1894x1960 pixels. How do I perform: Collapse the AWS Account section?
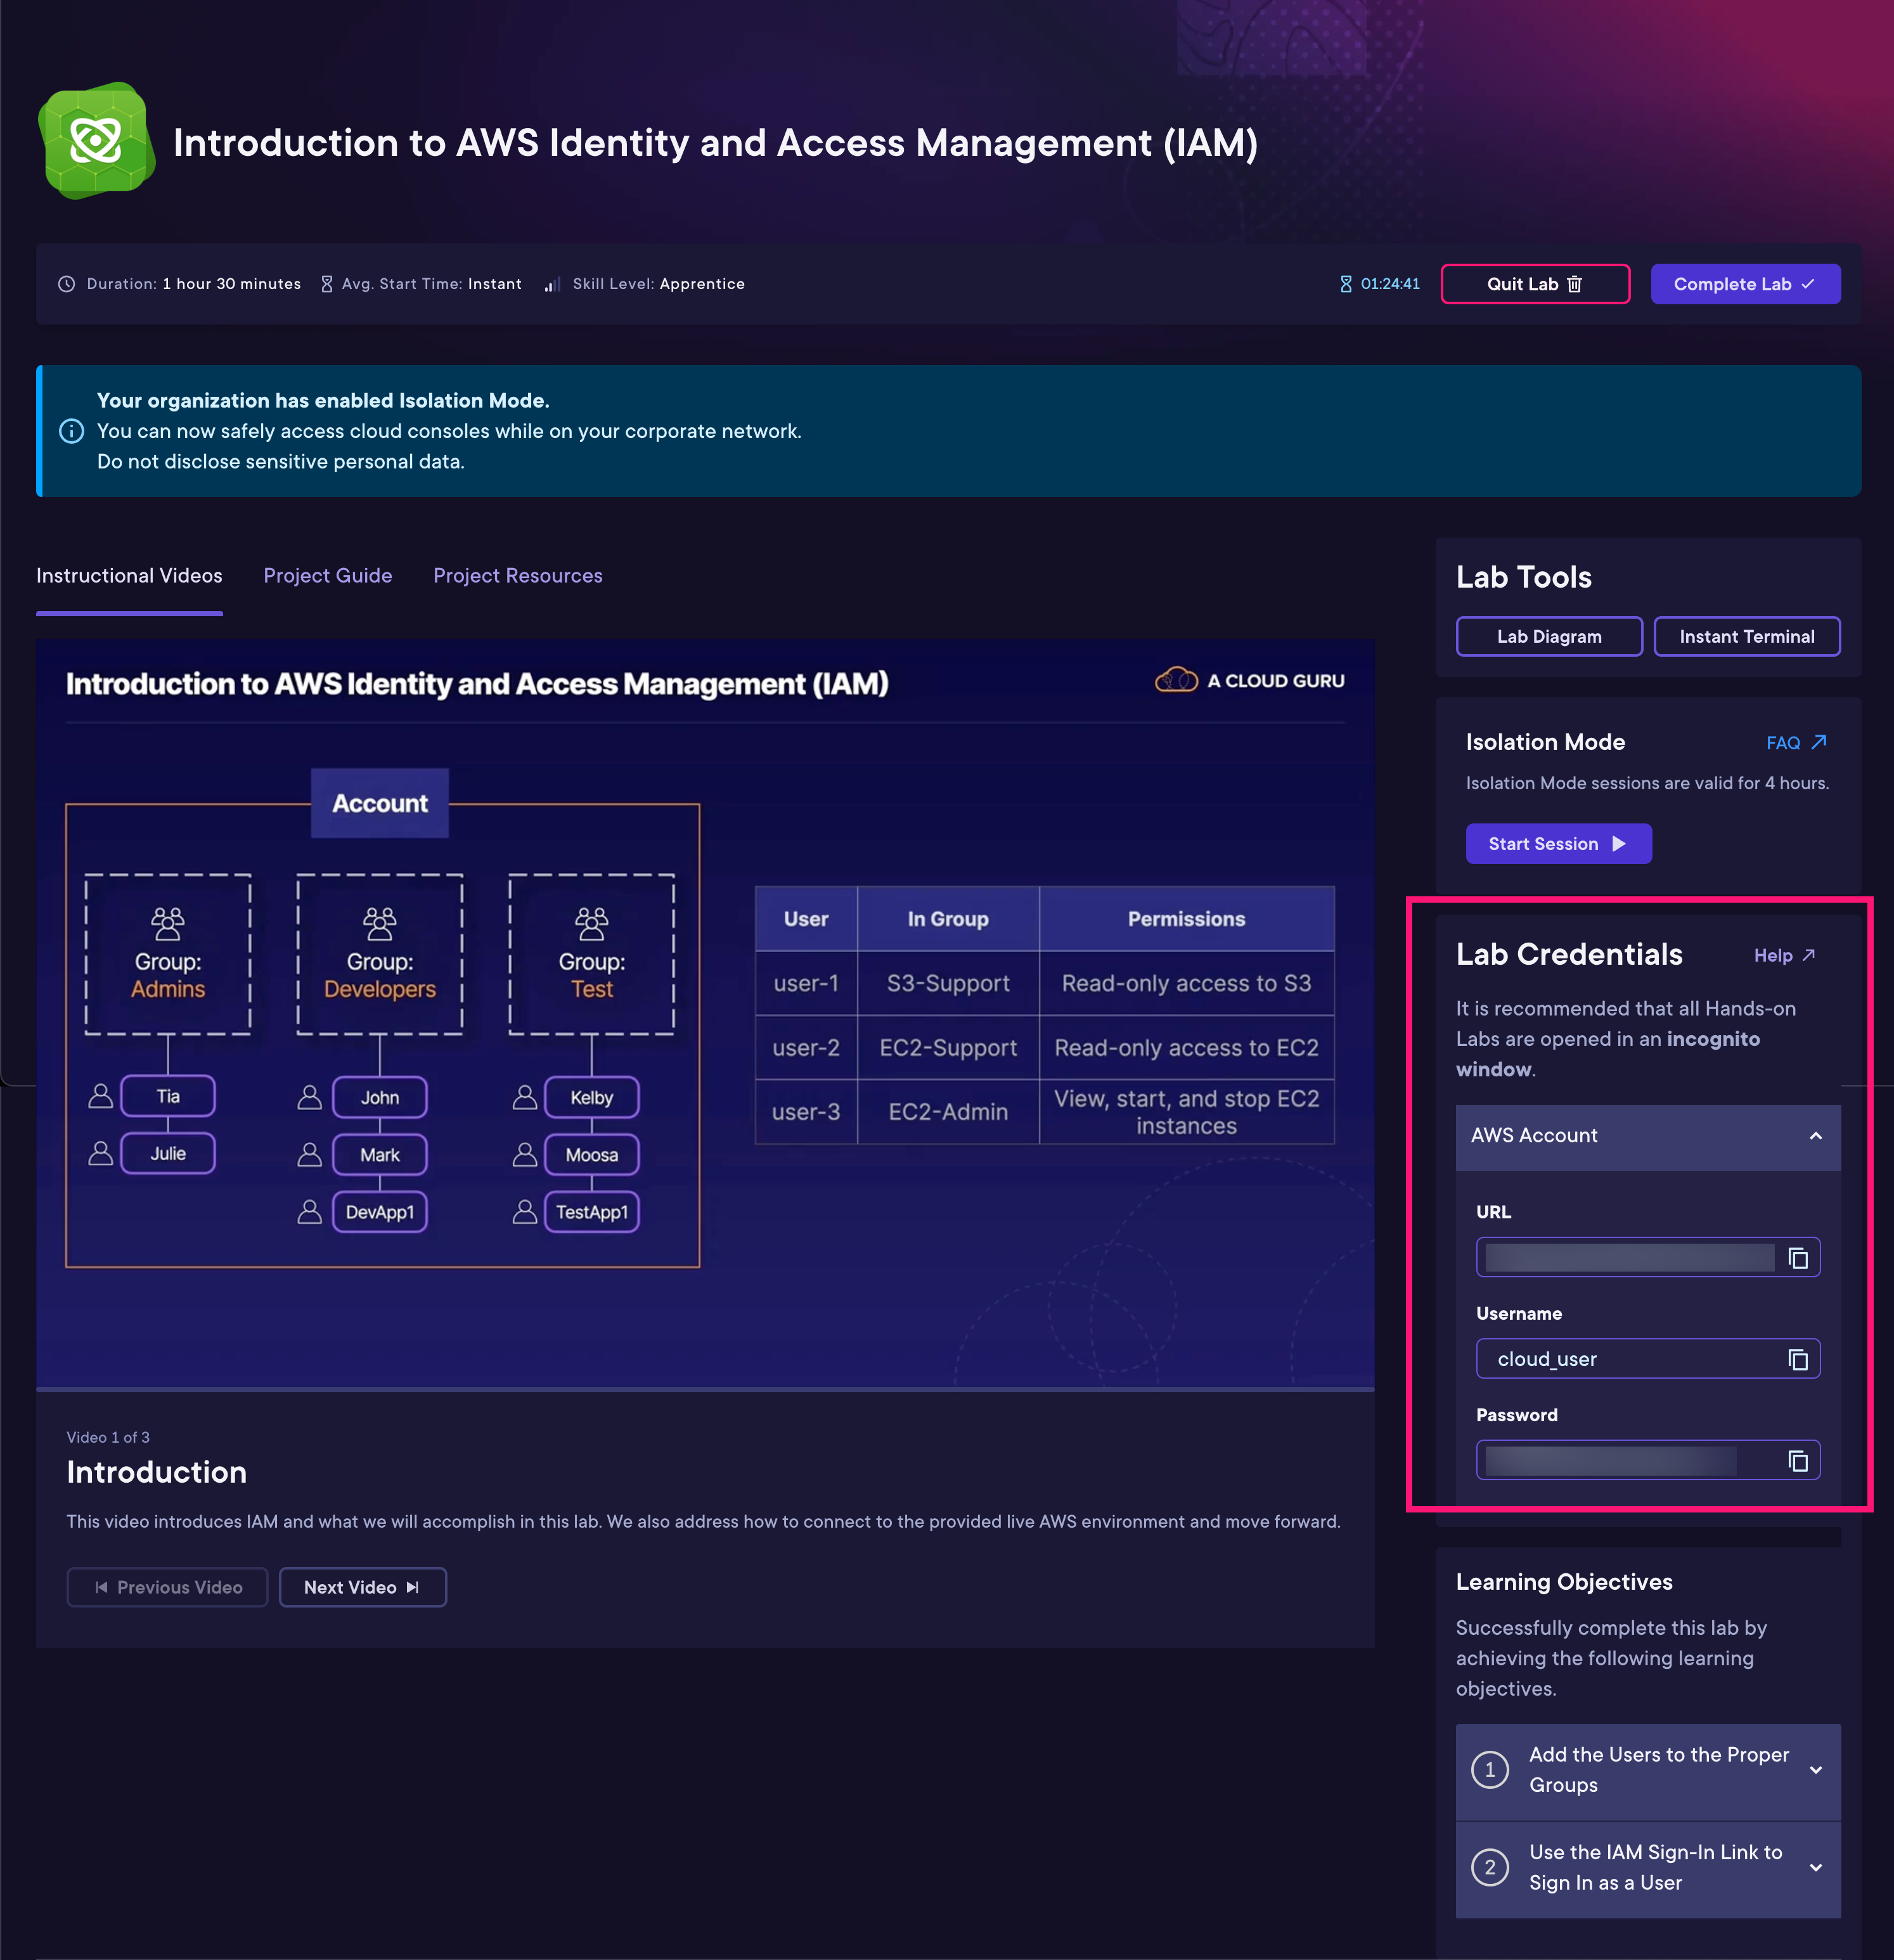click(1815, 1136)
